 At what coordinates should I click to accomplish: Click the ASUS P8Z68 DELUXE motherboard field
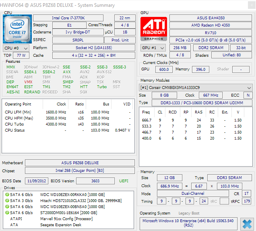point(80,163)
